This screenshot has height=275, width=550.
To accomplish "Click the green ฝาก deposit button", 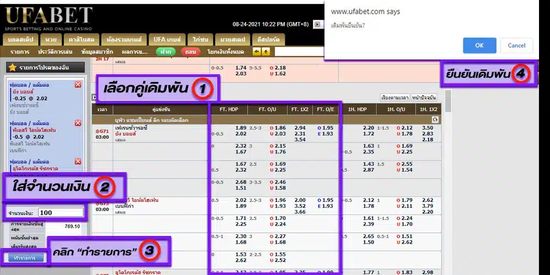I will click(x=166, y=52).
